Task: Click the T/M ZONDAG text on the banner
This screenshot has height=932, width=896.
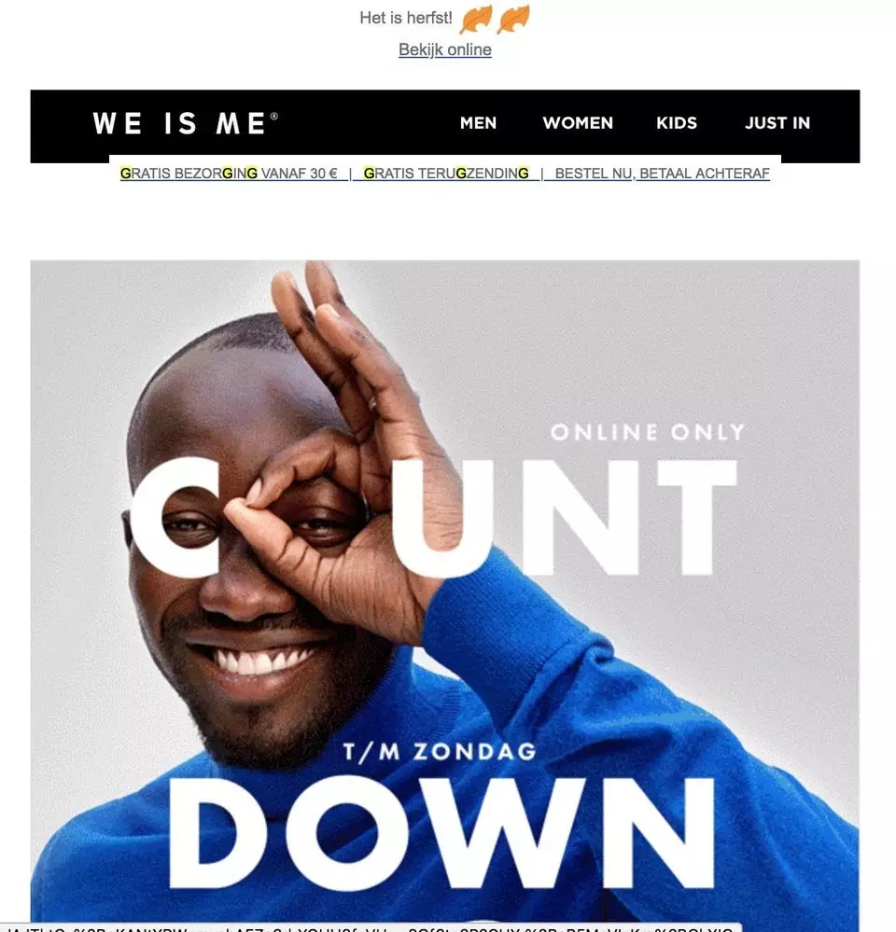Action: coord(440,752)
